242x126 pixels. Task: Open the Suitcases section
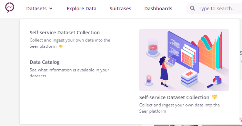[x=120, y=9]
